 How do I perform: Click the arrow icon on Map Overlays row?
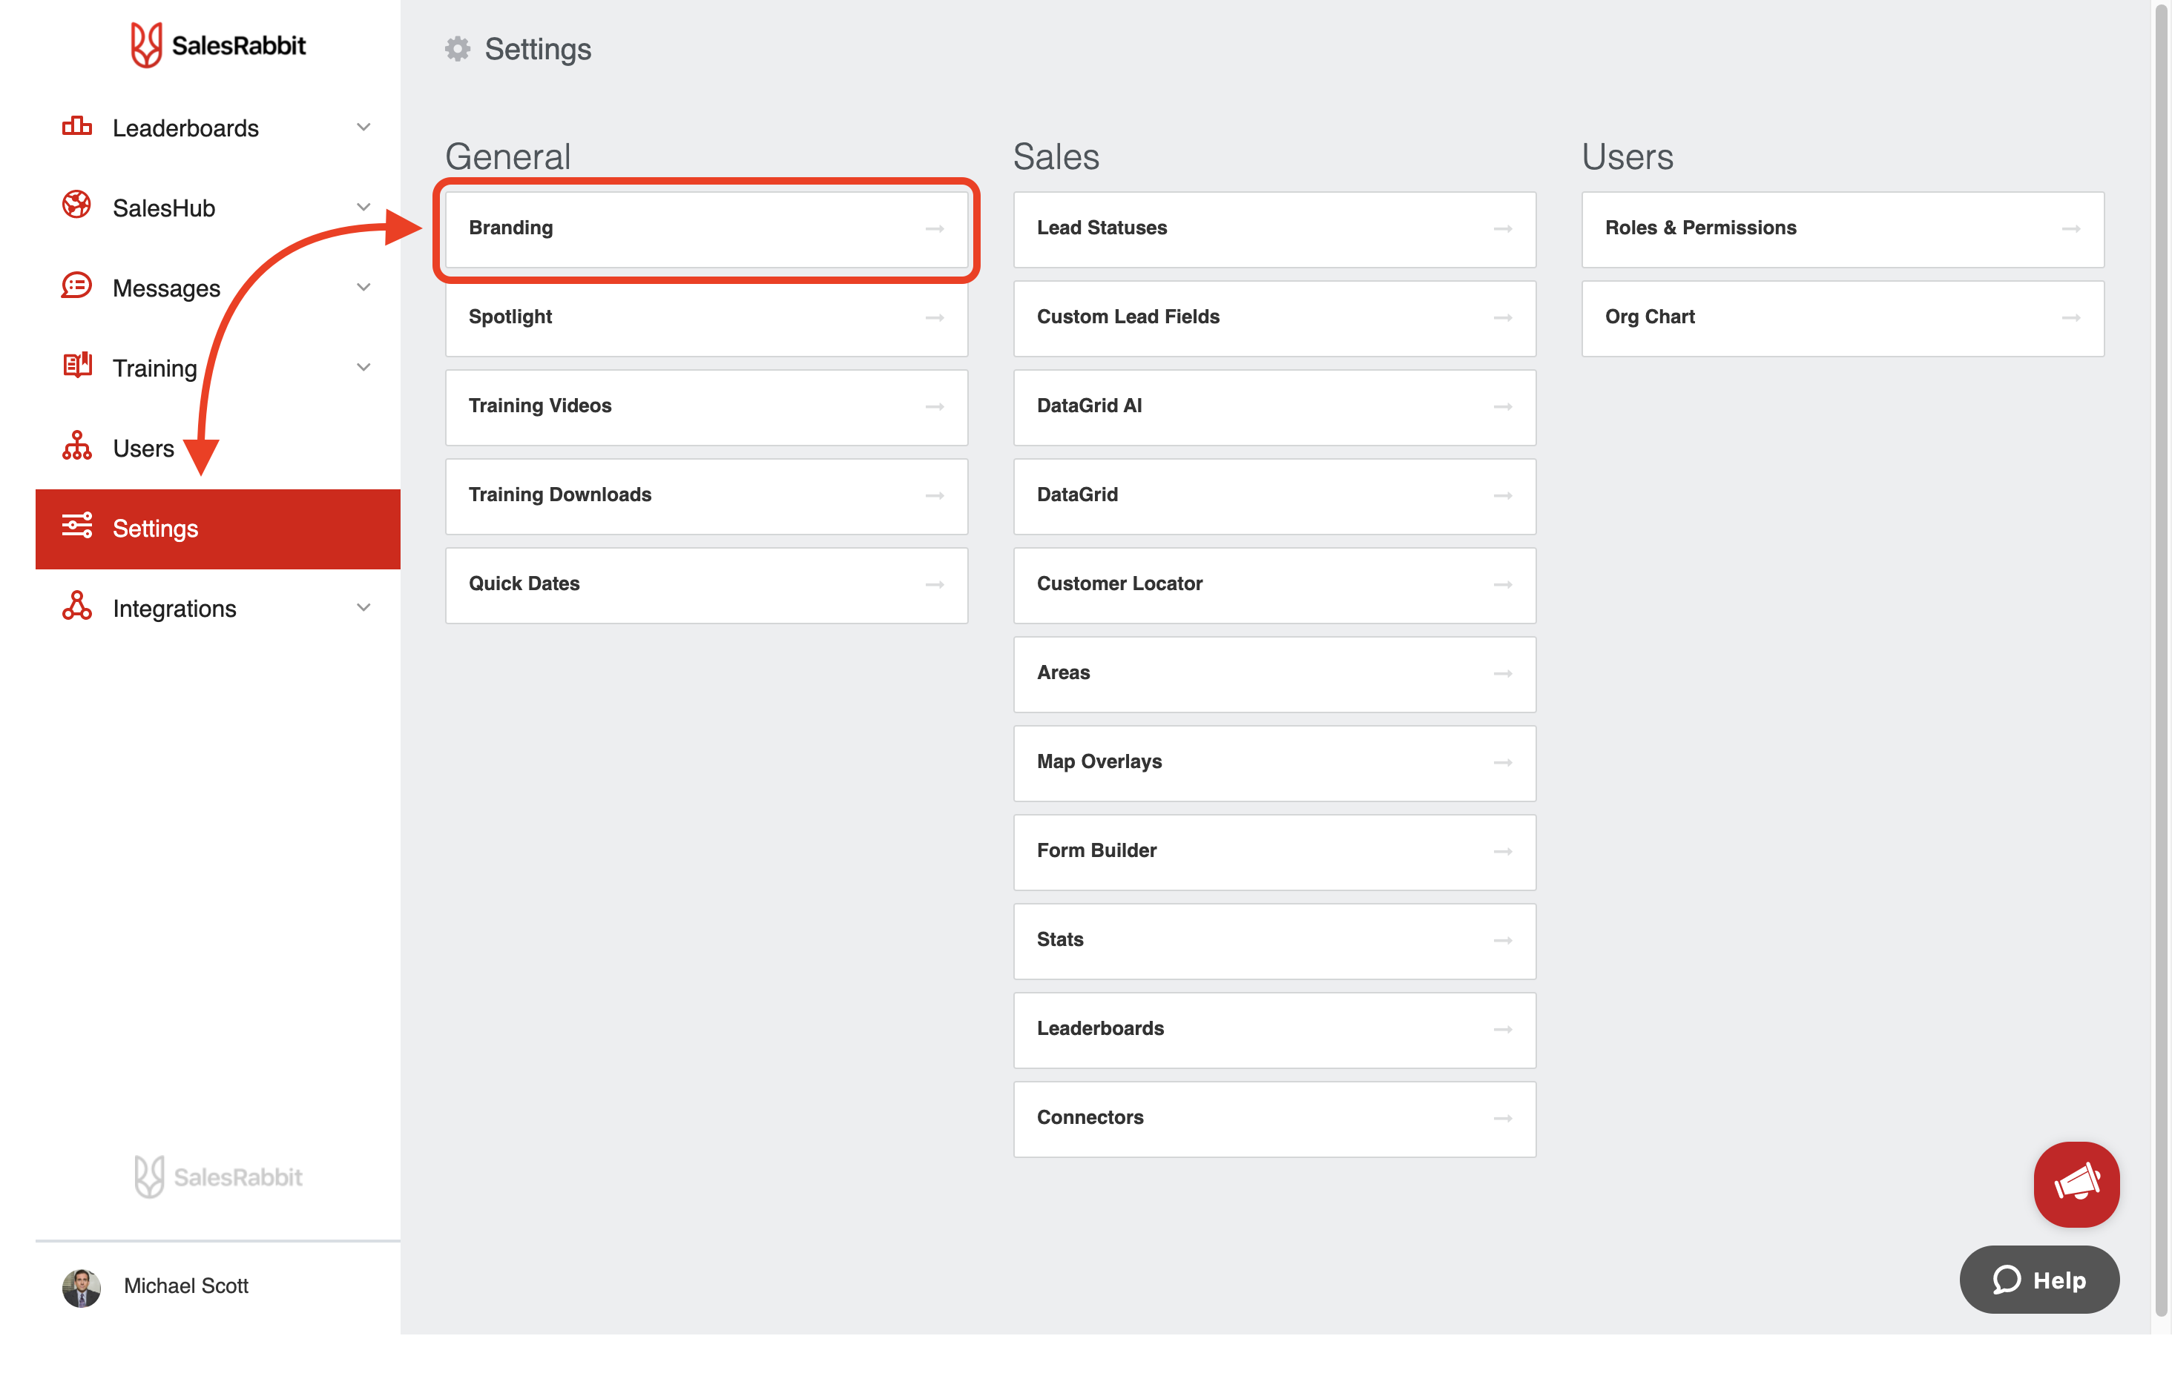point(1503,763)
